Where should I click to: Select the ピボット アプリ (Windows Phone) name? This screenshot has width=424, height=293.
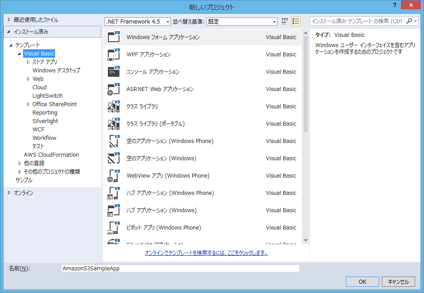[163, 227]
